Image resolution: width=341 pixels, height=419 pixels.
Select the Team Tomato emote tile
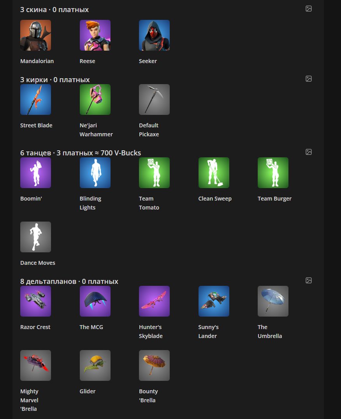coord(154,173)
